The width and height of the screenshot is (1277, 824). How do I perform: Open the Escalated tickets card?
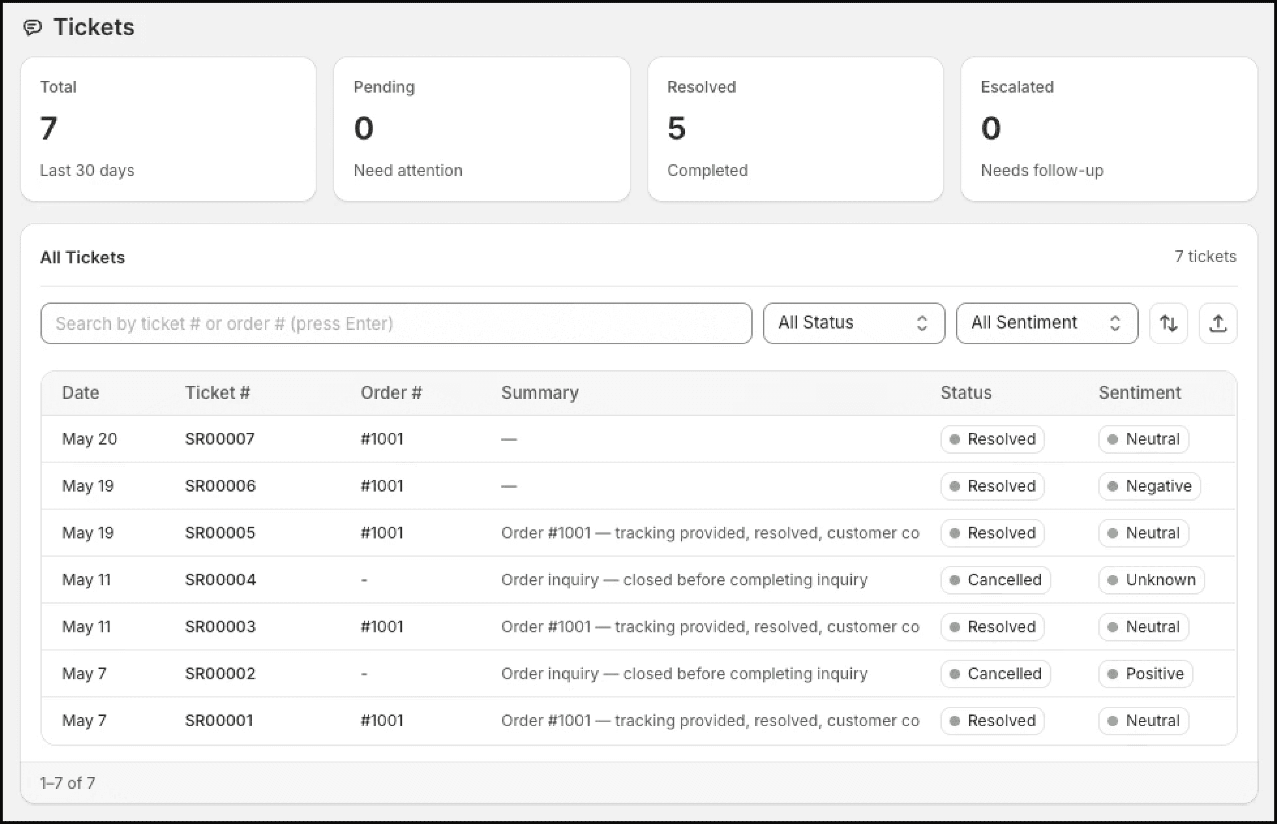[1109, 129]
